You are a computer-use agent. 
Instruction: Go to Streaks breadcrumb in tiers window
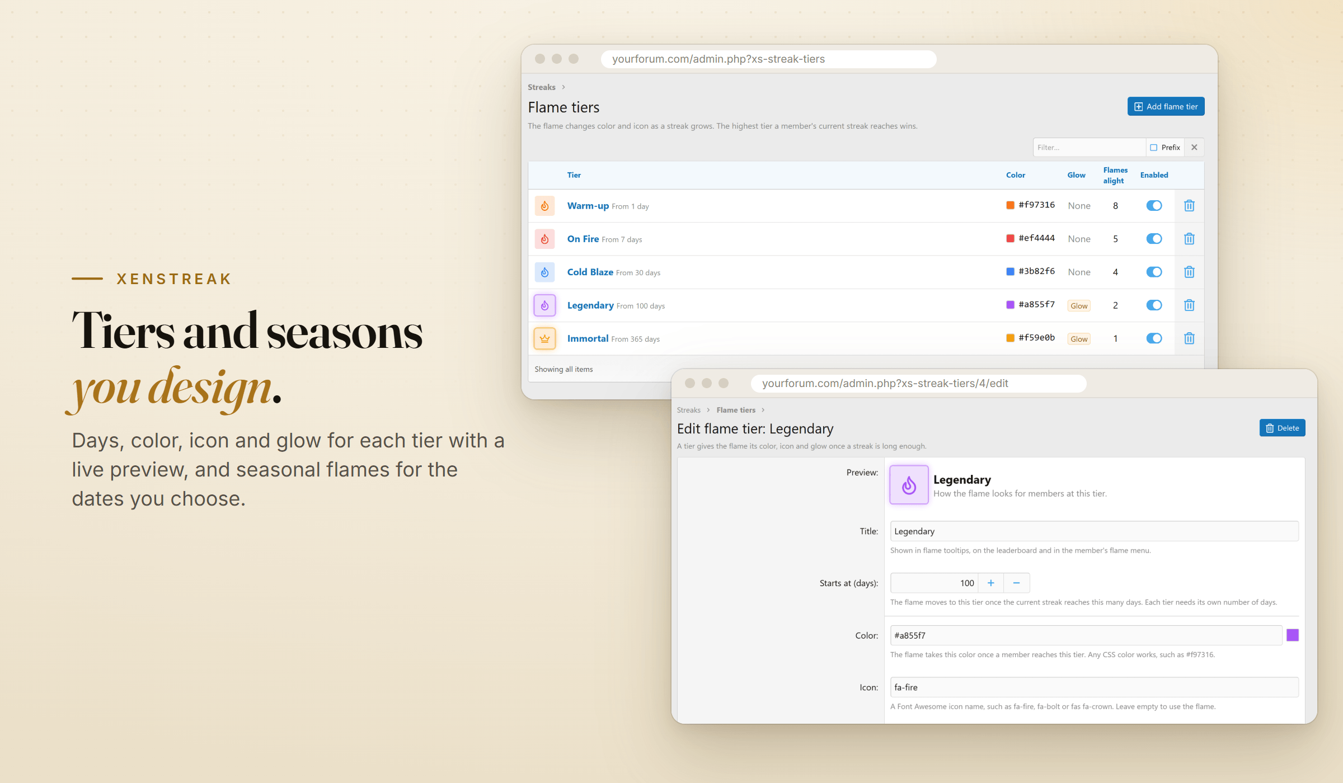coord(541,87)
